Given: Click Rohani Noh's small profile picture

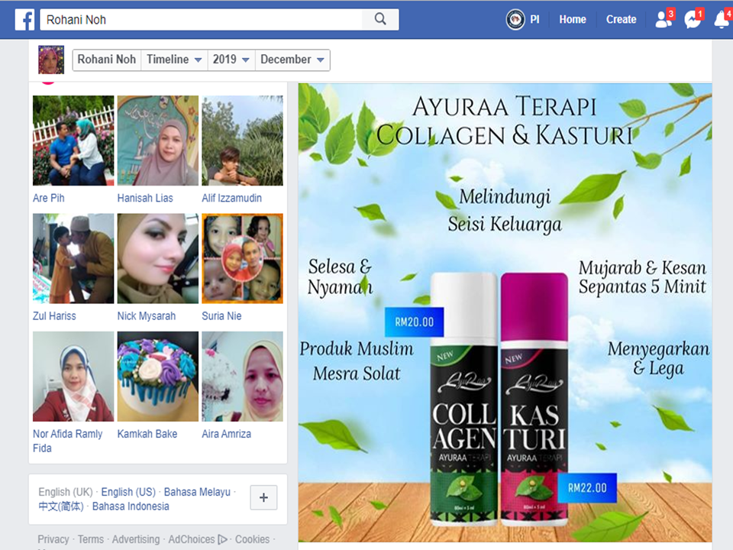Looking at the screenshot, I should point(51,60).
